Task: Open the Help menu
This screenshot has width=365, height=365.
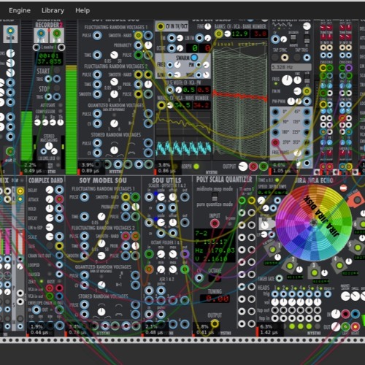Action: click(82, 10)
